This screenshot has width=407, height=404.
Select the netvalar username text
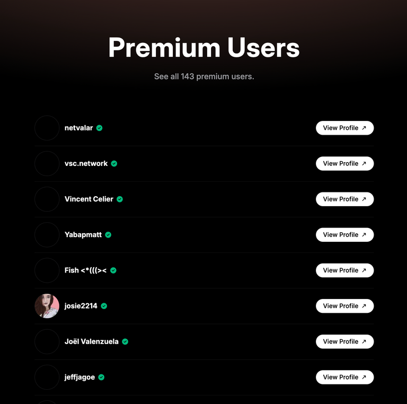coord(78,128)
